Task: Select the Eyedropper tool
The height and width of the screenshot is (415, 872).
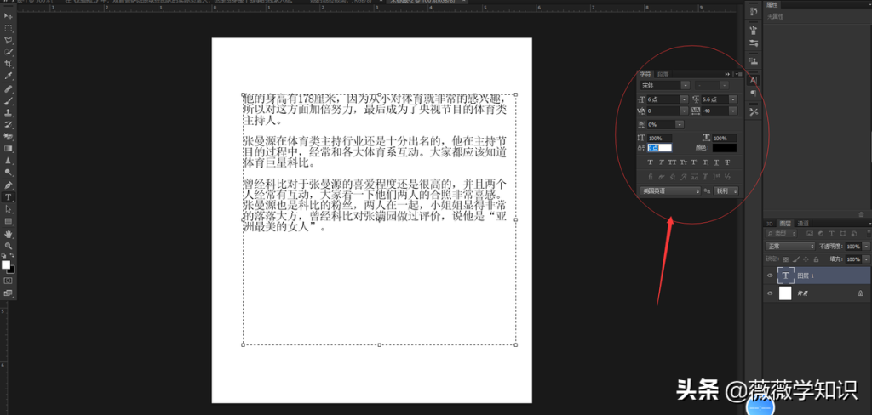Action: 9,76
